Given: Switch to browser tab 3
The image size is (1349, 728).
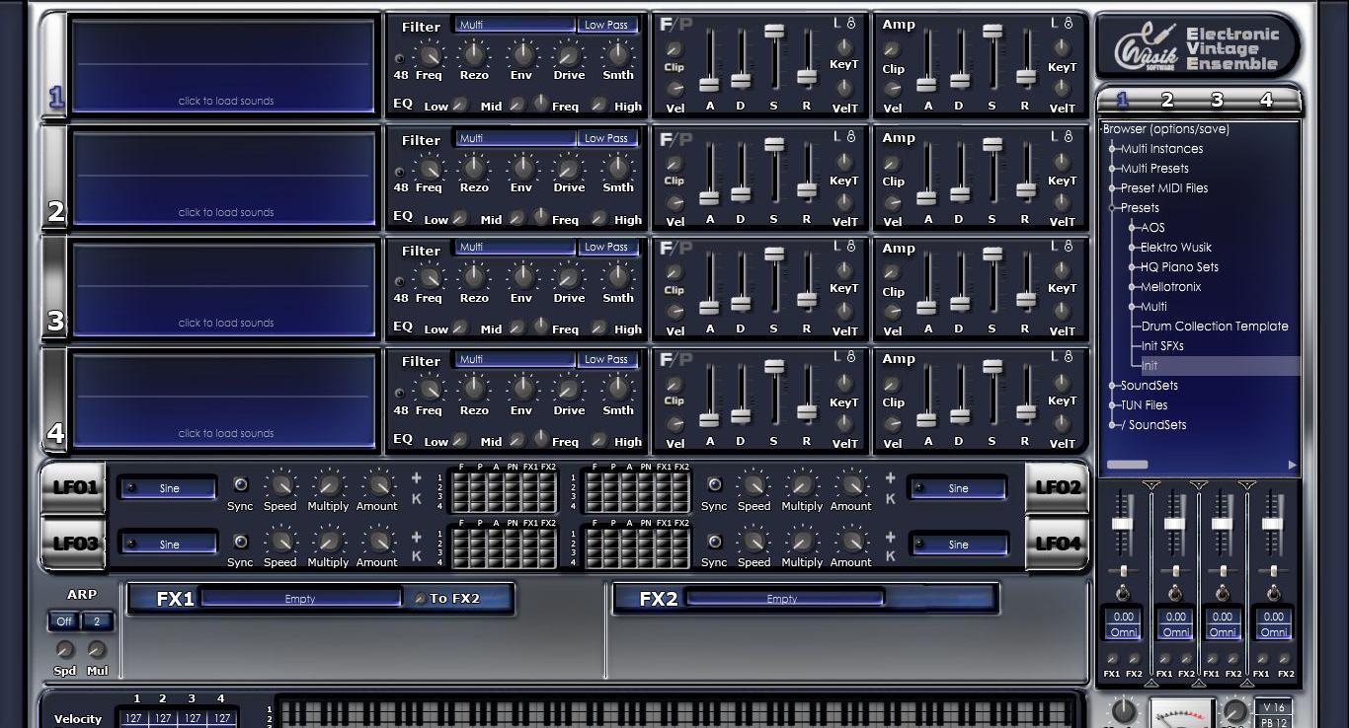Looking at the screenshot, I should tap(1217, 100).
